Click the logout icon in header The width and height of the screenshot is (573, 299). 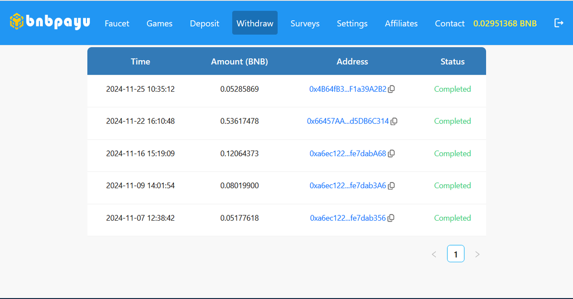click(x=559, y=23)
